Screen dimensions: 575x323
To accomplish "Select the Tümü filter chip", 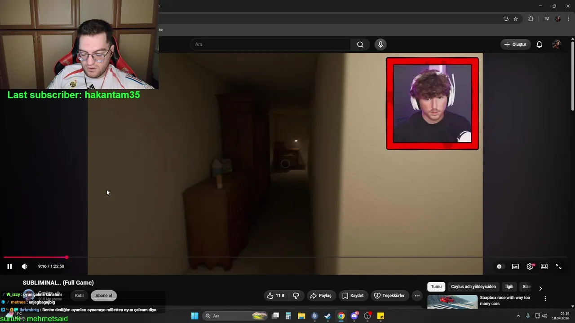I will tap(436, 287).
